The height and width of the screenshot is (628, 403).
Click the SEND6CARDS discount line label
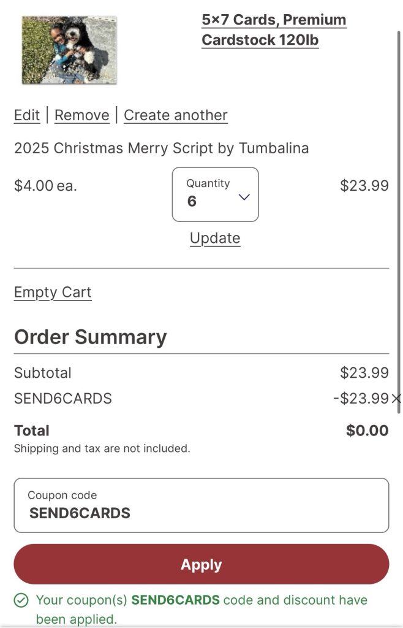[x=63, y=399]
